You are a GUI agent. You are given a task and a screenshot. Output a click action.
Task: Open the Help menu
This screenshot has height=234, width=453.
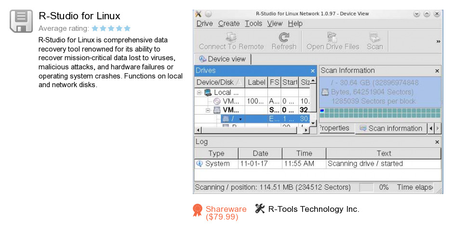click(295, 24)
